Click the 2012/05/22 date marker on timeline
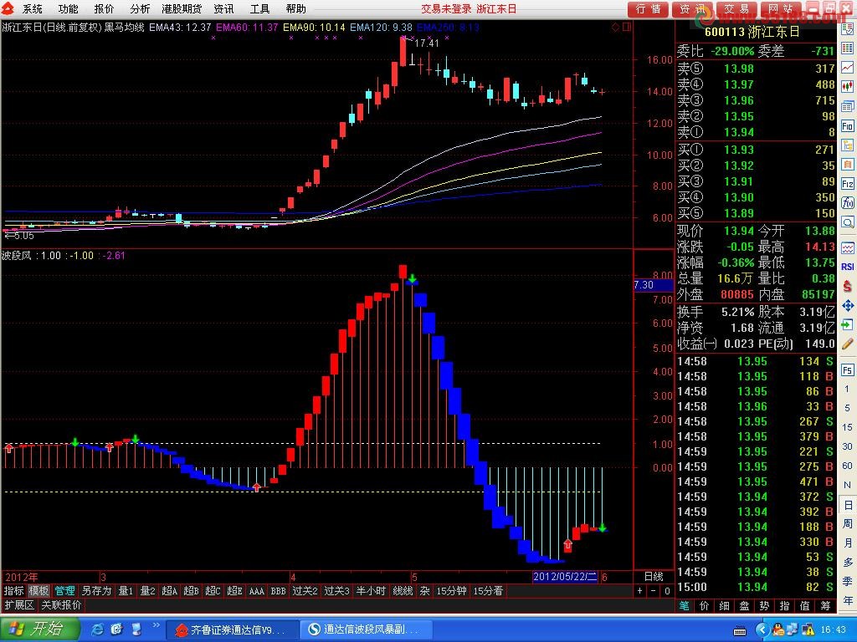Screen dimensions: 857x642 [x=565, y=577]
